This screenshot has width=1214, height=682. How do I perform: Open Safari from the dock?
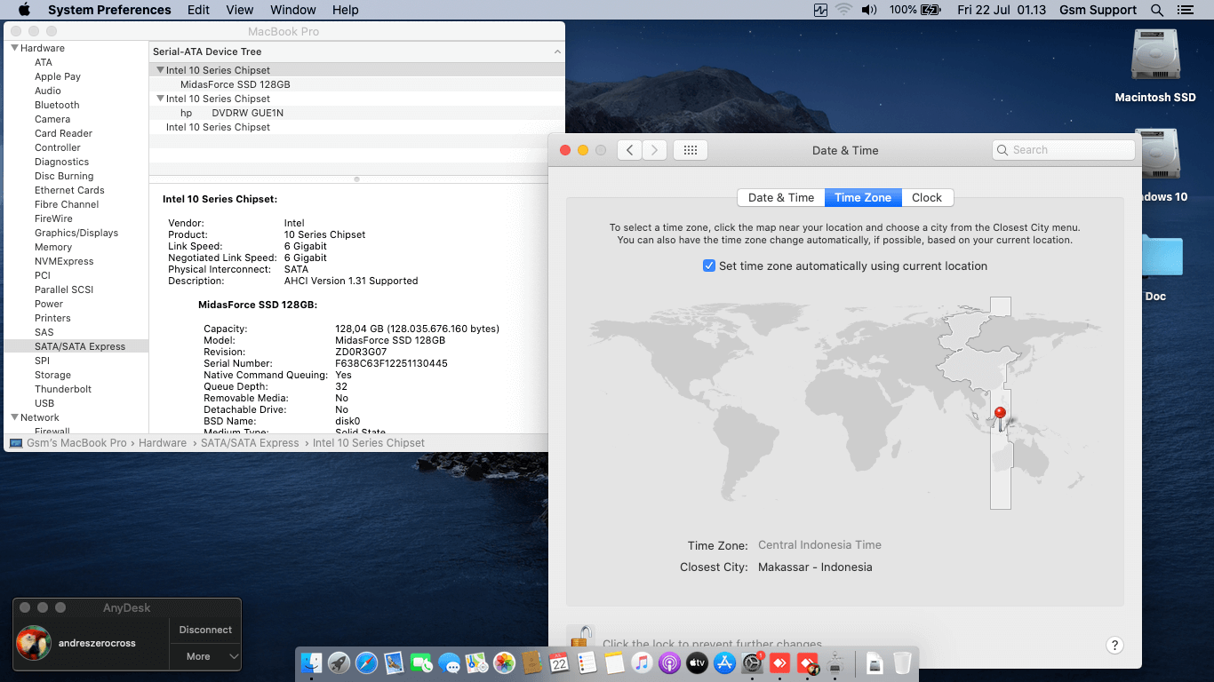pyautogui.click(x=366, y=662)
